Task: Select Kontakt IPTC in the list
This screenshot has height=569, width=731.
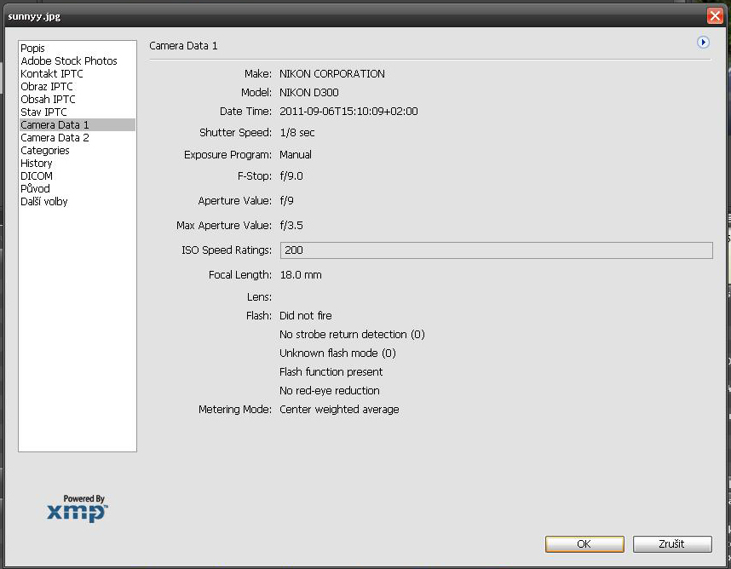Action: [52, 74]
